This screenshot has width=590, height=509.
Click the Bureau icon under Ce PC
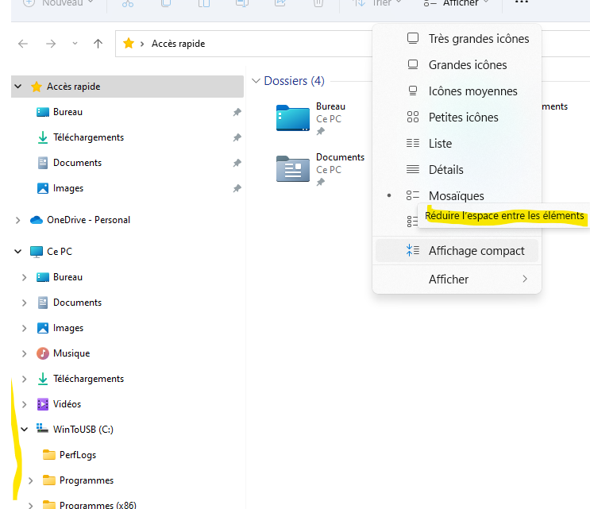point(43,277)
